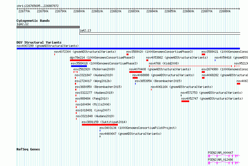Click the white 1q42.13 cytogenetic band
The image size is (248, 166).
point(160,33)
